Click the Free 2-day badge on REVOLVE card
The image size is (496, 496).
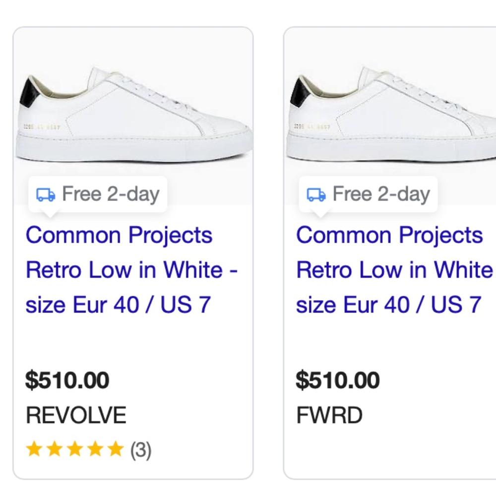(98, 194)
